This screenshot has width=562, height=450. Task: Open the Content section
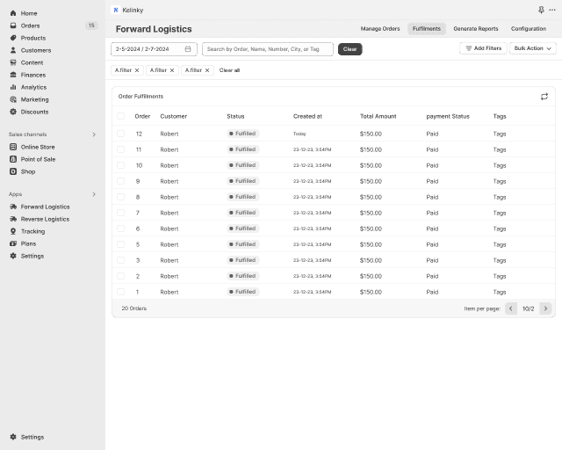point(32,62)
